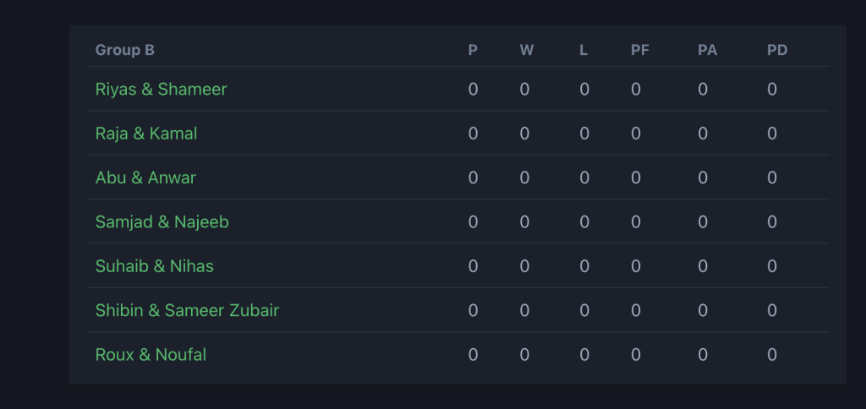866x409 pixels.
Task: Select the Abu & Anwar team
Action: click(145, 177)
